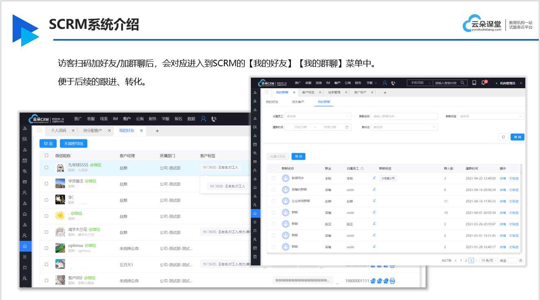Click the user profile icon in the left window's top bar
Viewport: 540px width, 300px height.
point(204,119)
